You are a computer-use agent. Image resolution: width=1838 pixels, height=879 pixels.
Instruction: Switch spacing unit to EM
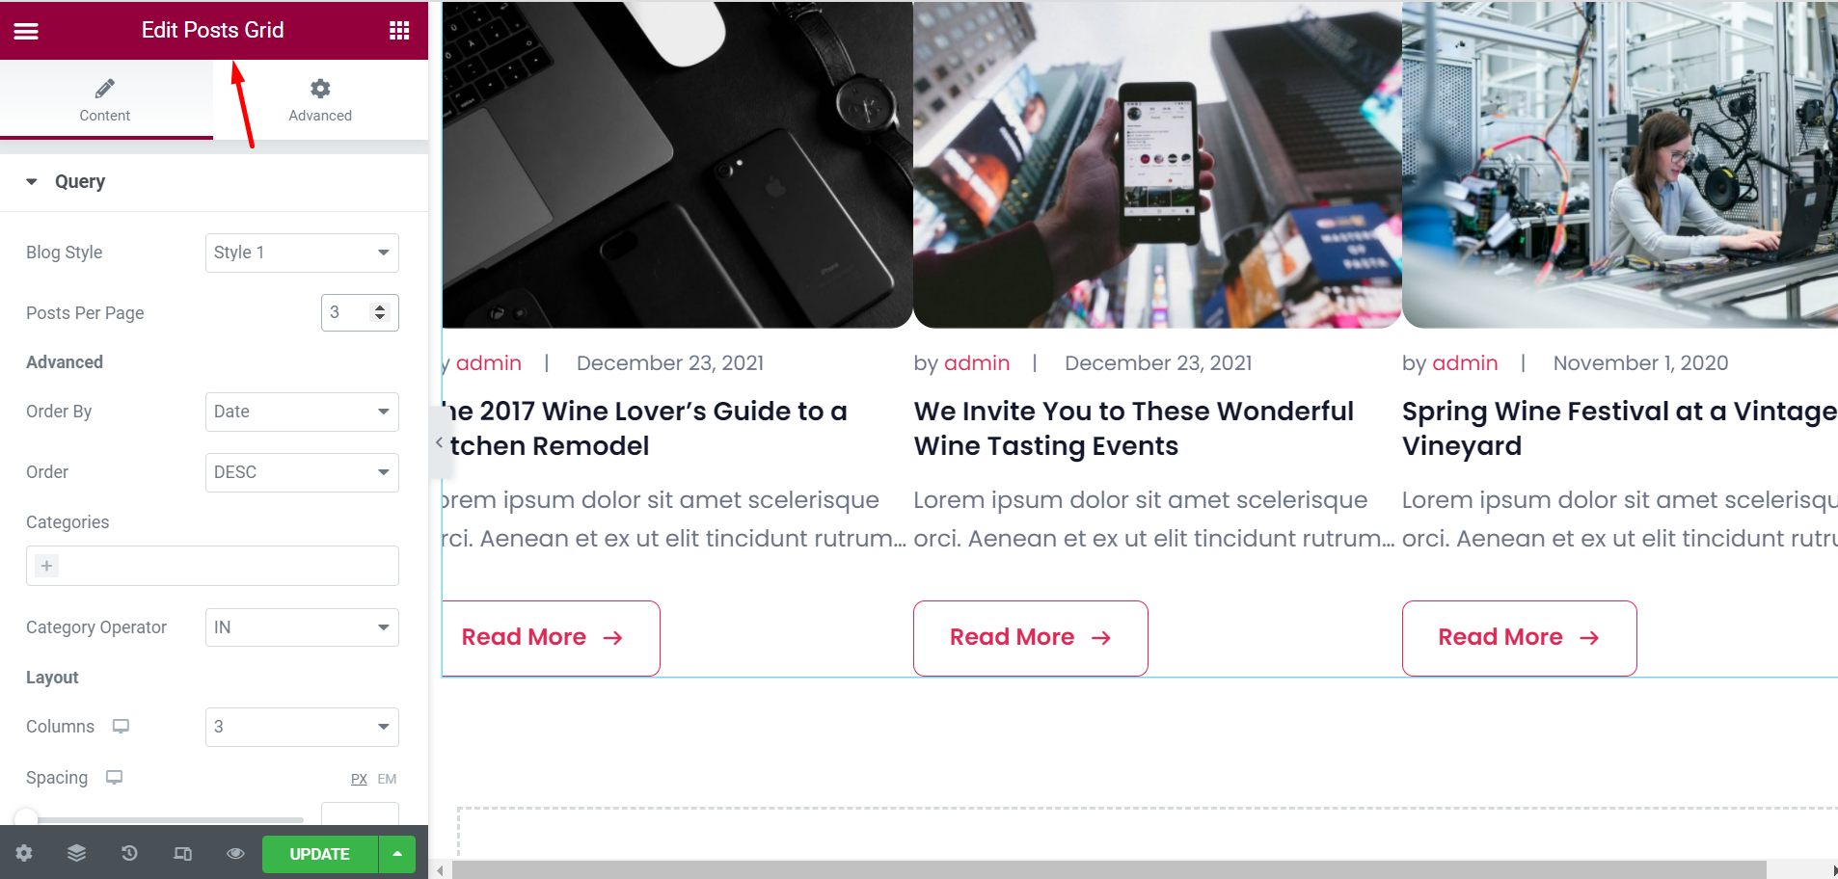pos(387,779)
